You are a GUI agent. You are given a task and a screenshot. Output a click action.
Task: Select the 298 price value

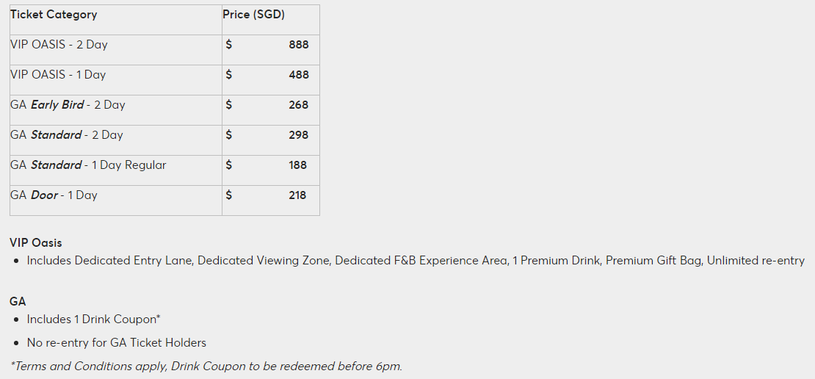[x=298, y=135]
